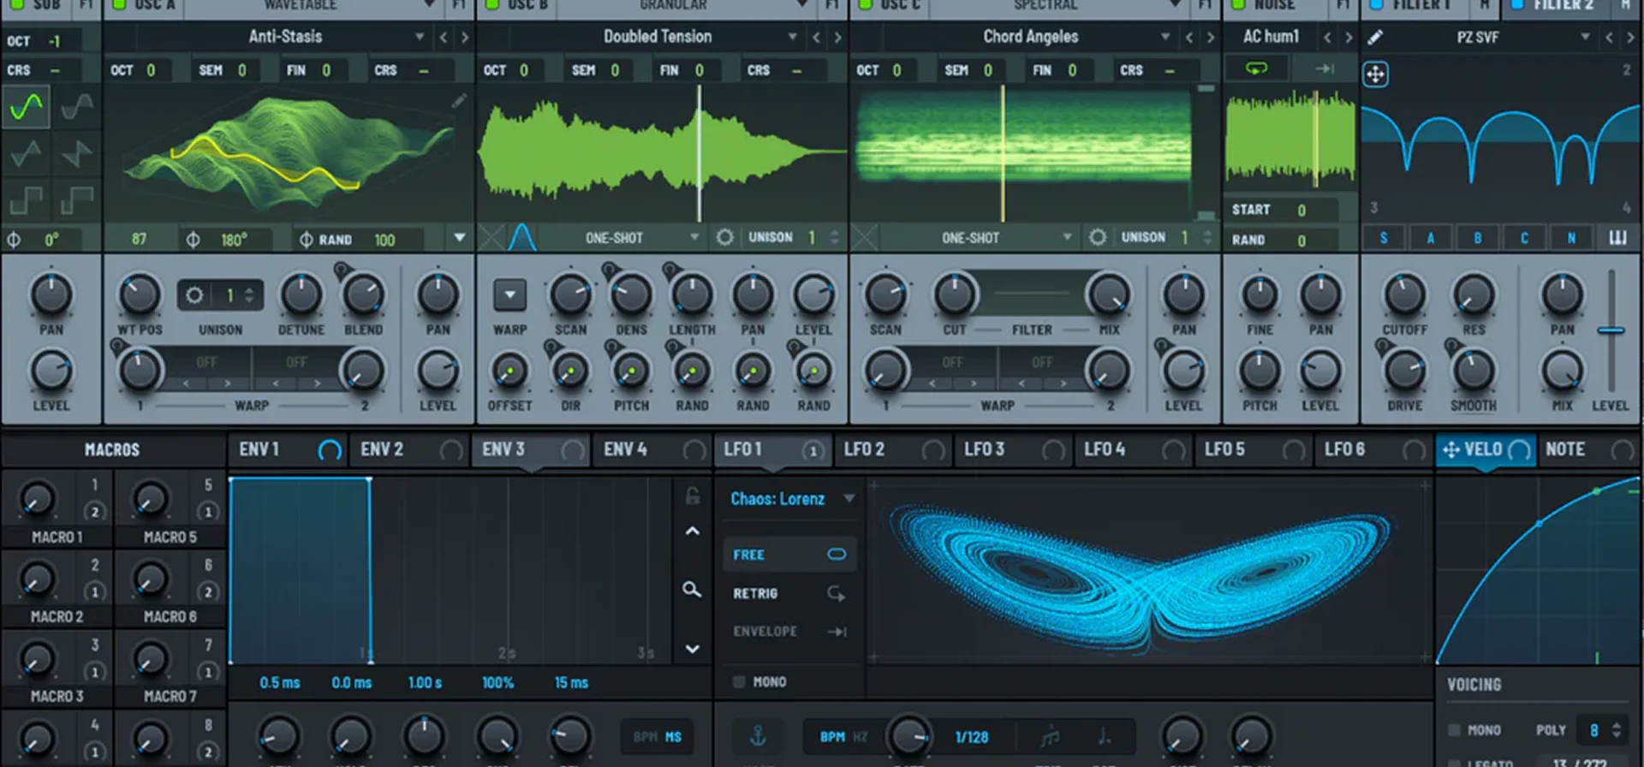This screenshot has height=767, width=1644.
Task: Switch to the NOTE tab
Action: (1591, 449)
